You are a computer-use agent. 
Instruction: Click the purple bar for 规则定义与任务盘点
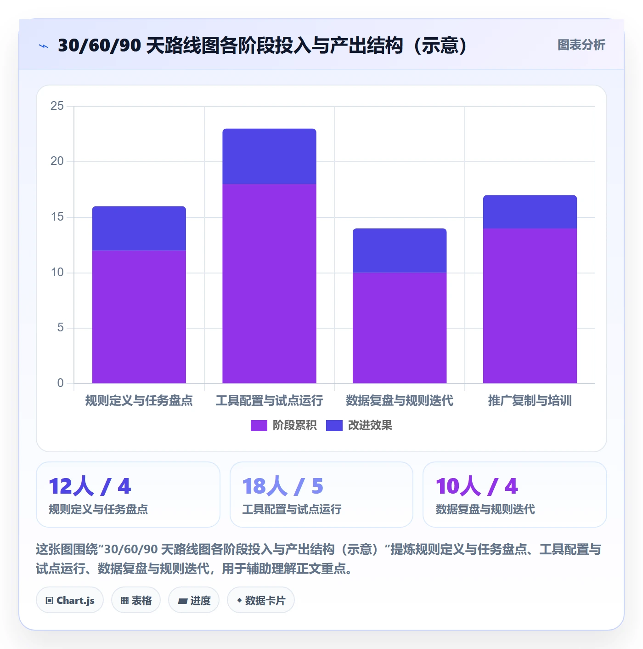point(139,317)
